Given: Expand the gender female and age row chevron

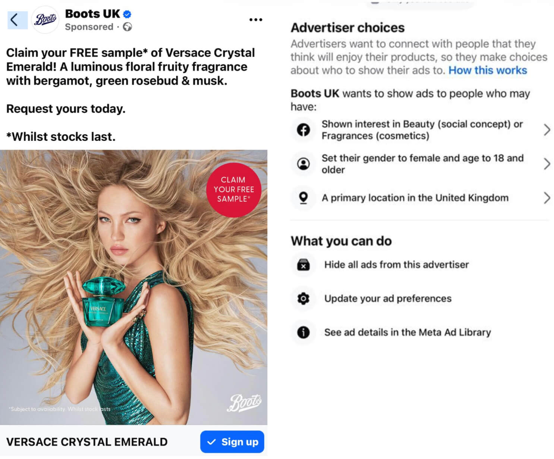Looking at the screenshot, I should (x=547, y=164).
